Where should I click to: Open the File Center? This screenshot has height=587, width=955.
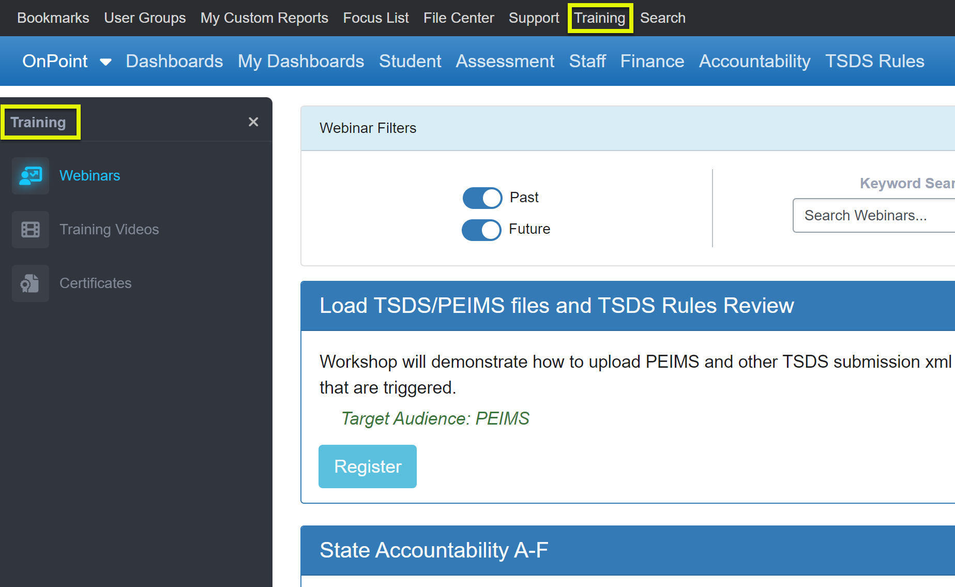[x=458, y=18]
